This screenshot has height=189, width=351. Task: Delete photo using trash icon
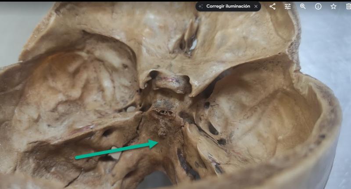click(x=348, y=7)
